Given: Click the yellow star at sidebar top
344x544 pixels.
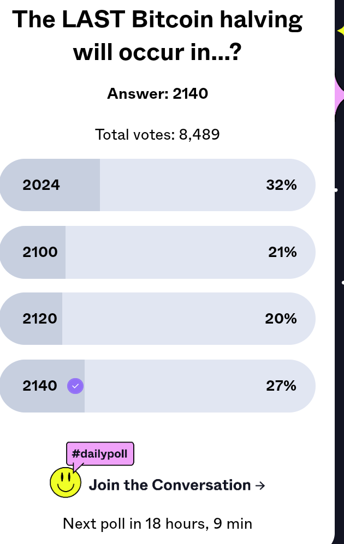Looking at the screenshot, I should click(x=341, y=31).
